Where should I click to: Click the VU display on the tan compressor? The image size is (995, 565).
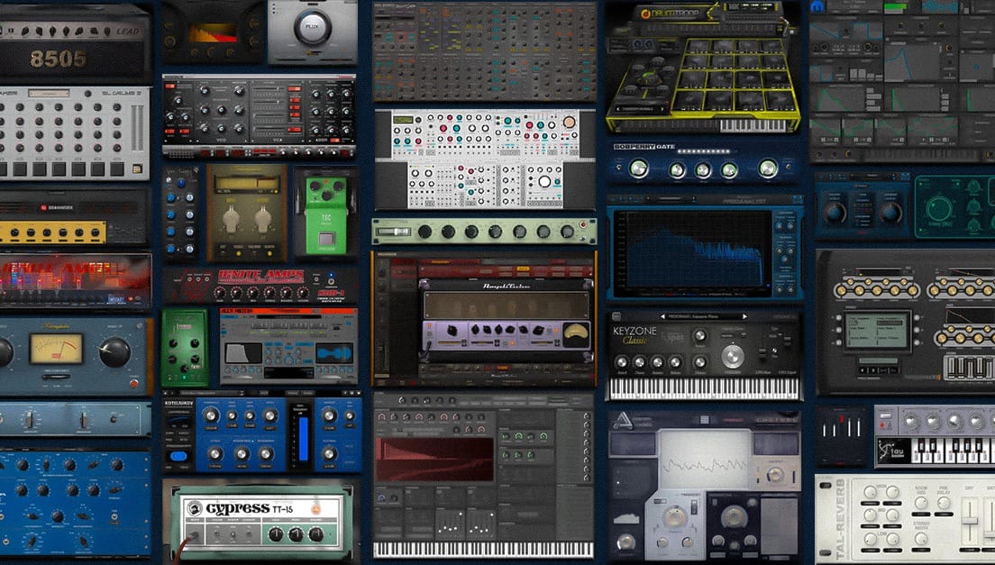click(x=248, y=183)
